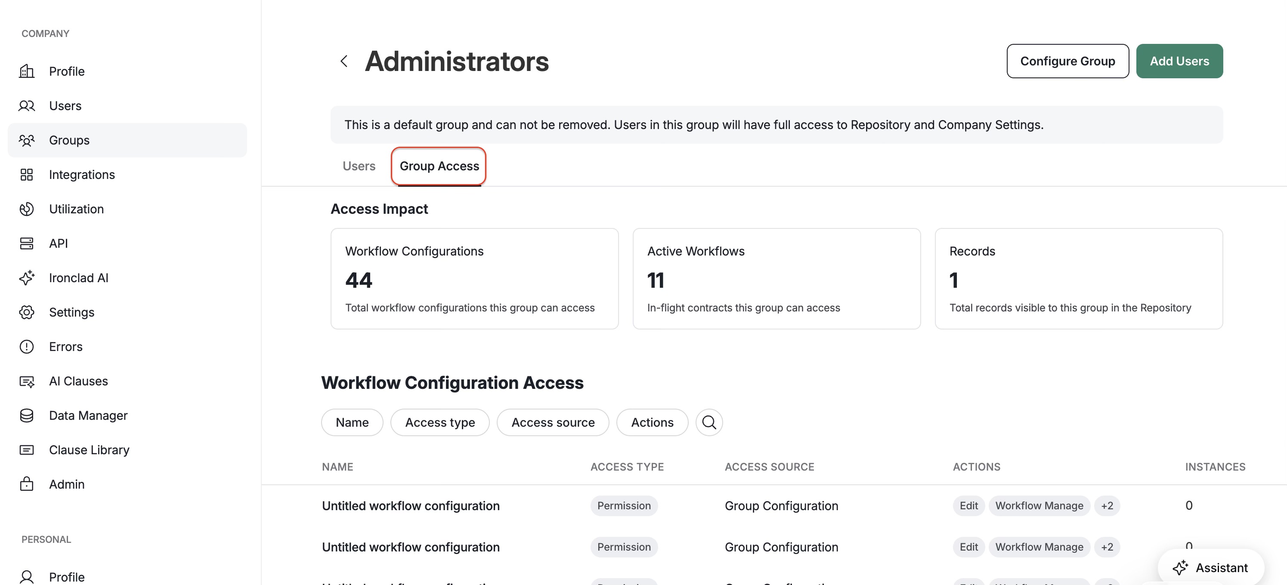Open the search magnifier in filters

click(709, 422)
